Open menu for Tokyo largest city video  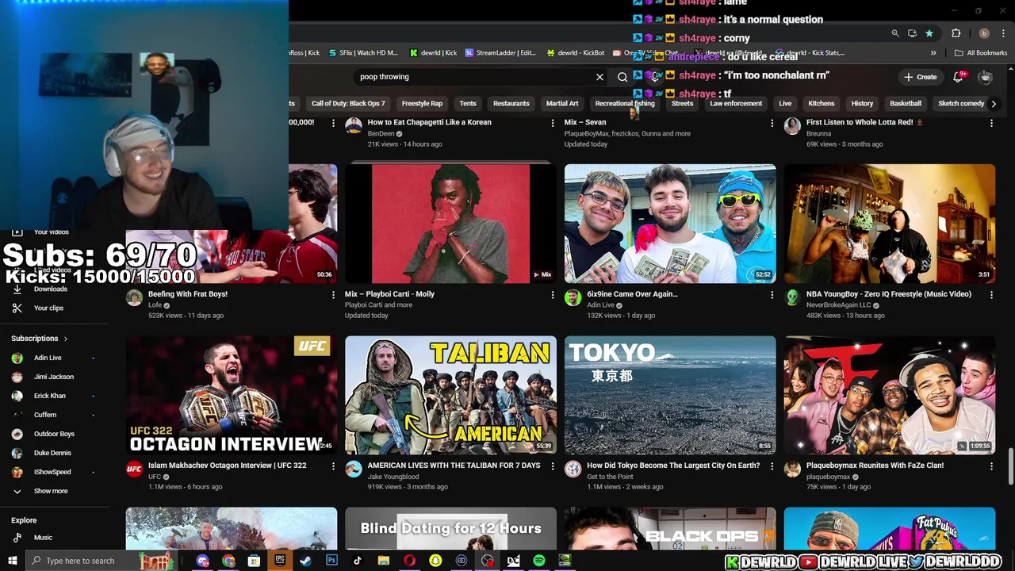coord(772,466)
